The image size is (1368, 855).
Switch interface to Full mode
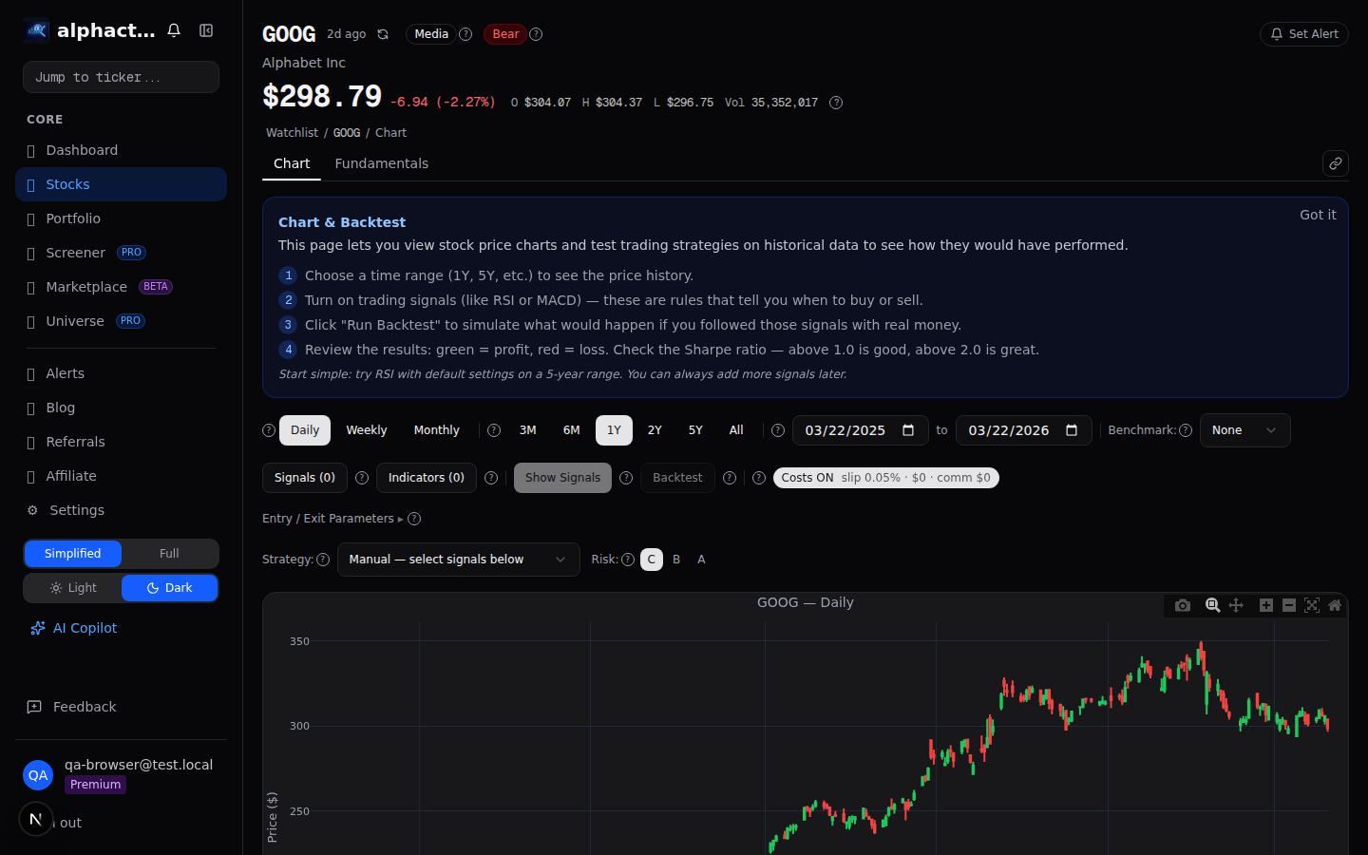coord(169,553)
